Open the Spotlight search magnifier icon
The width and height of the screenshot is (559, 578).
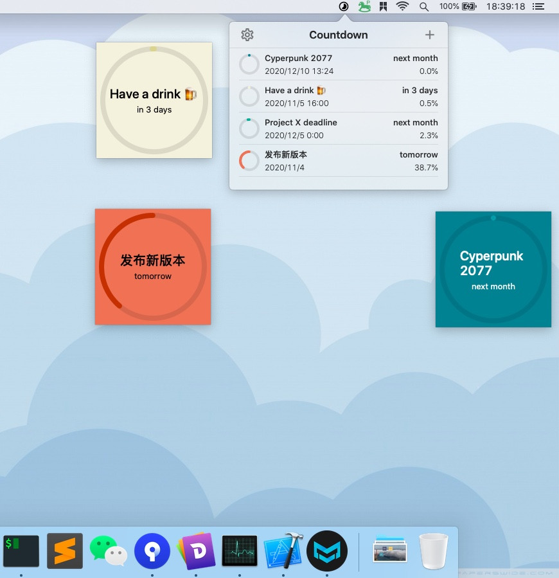(x=424, y=6)
